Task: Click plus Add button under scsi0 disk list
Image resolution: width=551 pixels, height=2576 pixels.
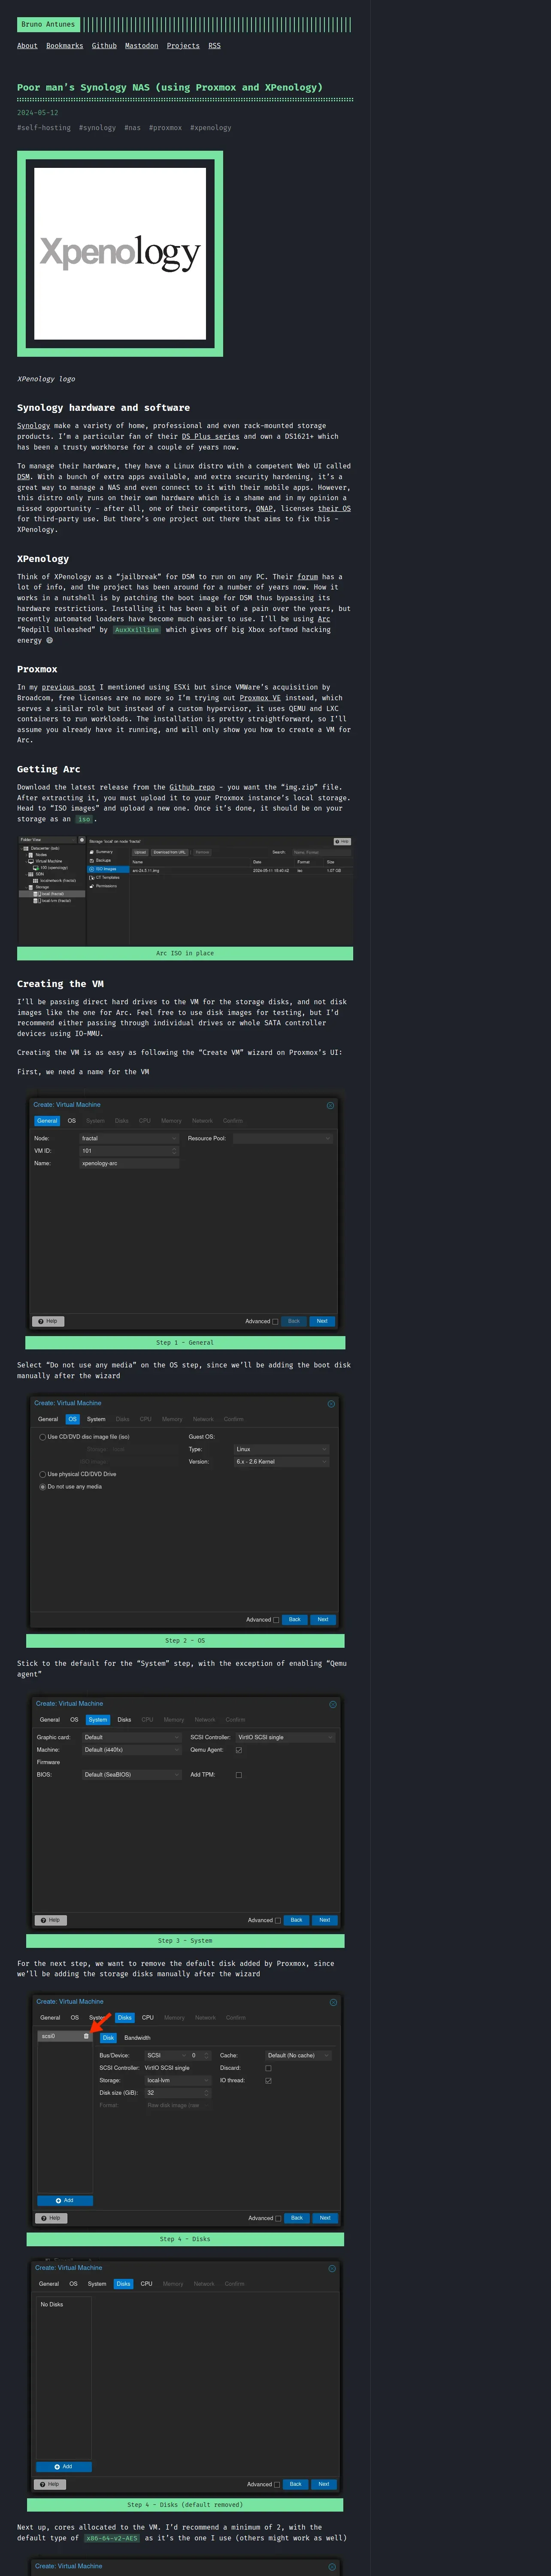Action: tap(65, 2200)
